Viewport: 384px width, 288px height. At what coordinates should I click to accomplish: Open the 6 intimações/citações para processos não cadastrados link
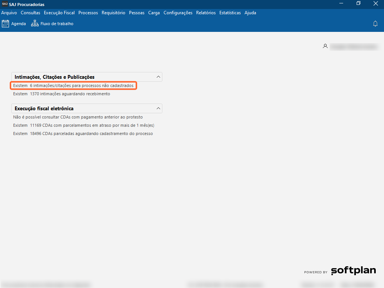(x=73, y=85)
